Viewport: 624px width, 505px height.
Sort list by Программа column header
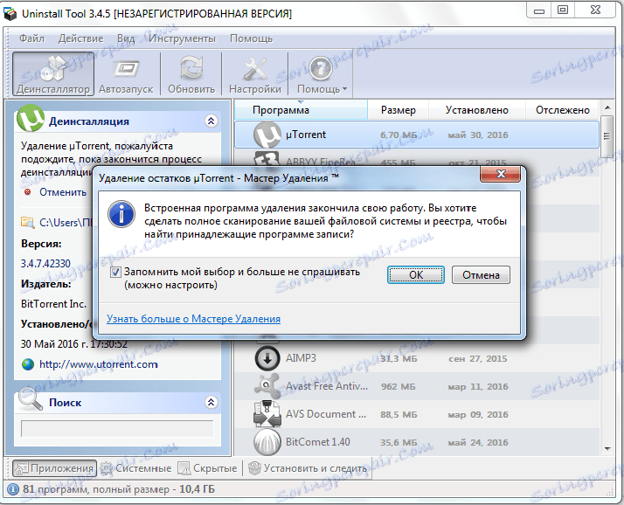click(x=301, y=110)
